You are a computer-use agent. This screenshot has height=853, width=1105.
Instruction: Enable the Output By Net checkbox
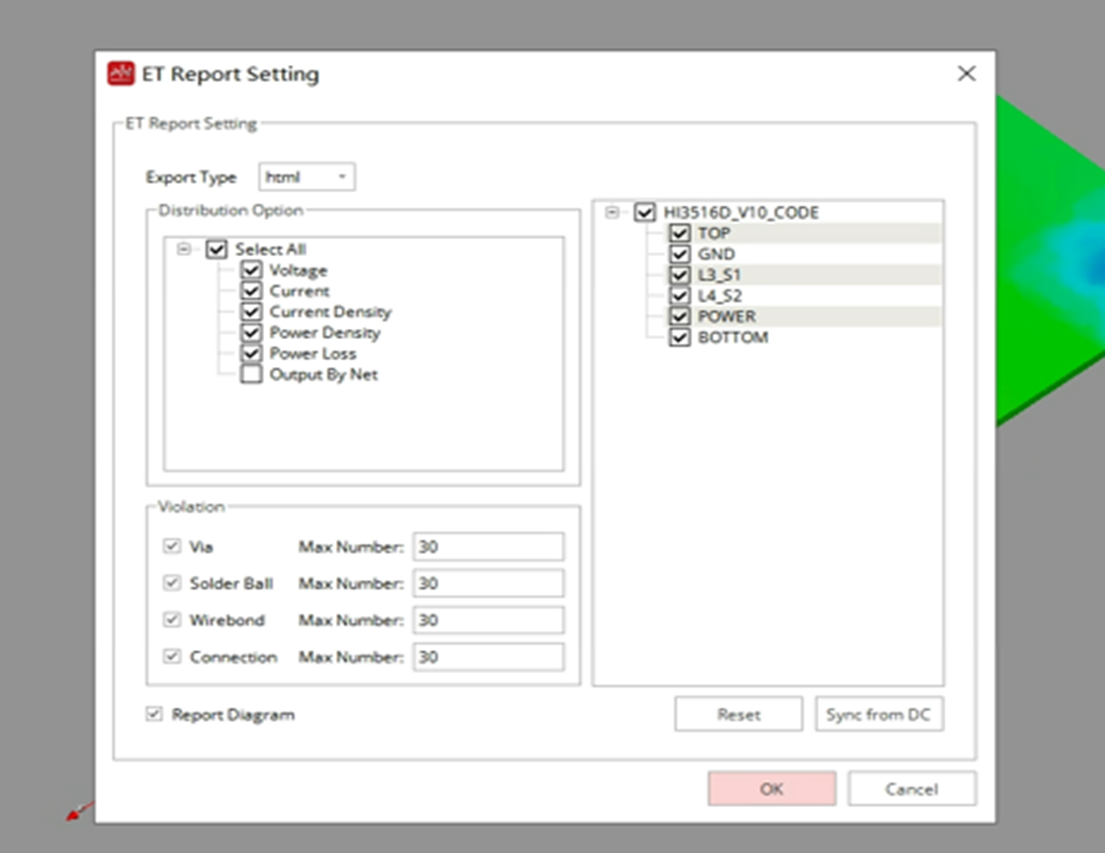[251, 374]
